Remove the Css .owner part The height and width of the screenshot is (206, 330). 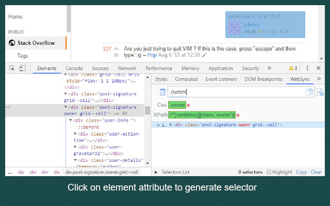click(x=188, y=105)
